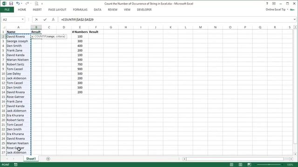Viewport: 298px width, 167px height.
Task: Open the Name Box dropdown arrow
Action: pos(23,19)
